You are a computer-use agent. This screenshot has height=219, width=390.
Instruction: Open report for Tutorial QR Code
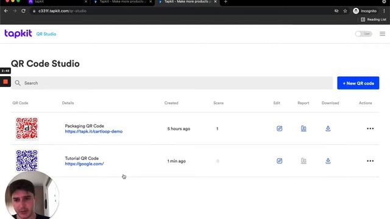(303, 161)
